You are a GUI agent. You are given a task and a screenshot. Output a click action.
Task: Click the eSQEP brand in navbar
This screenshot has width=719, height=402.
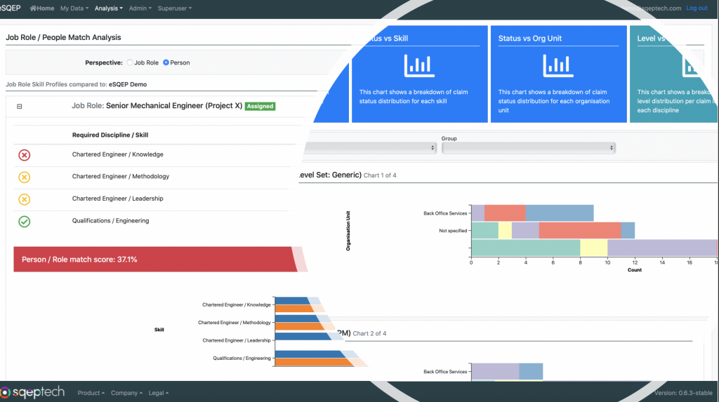(x=10, y=8)
